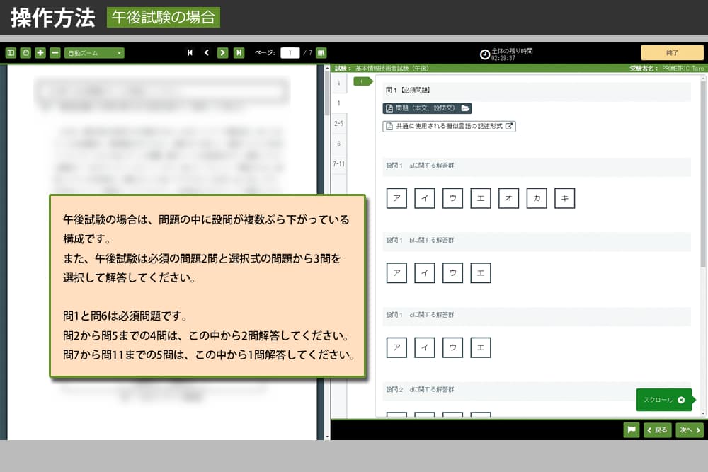Screen dimensions: 708x472
Task: Zoom in with the plus icon
Action: pos(40,53)
